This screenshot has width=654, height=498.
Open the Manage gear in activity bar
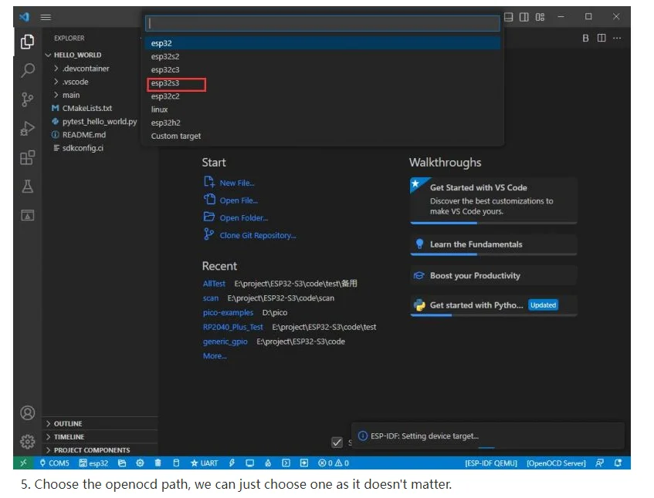coord(28,441)
